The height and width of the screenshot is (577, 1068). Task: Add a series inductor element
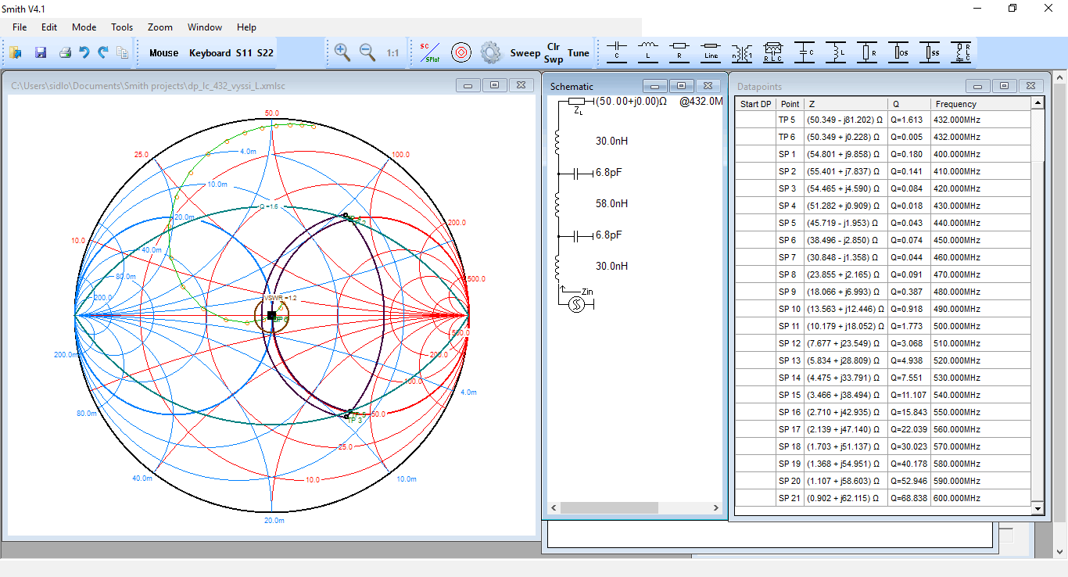click(x=648, y=52)
